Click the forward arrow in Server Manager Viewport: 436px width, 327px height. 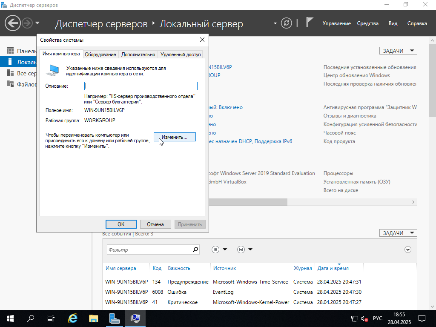(x=27, y=23)
